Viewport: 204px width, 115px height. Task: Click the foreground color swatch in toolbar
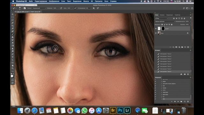pyautogui.click(x=12, y=76)
